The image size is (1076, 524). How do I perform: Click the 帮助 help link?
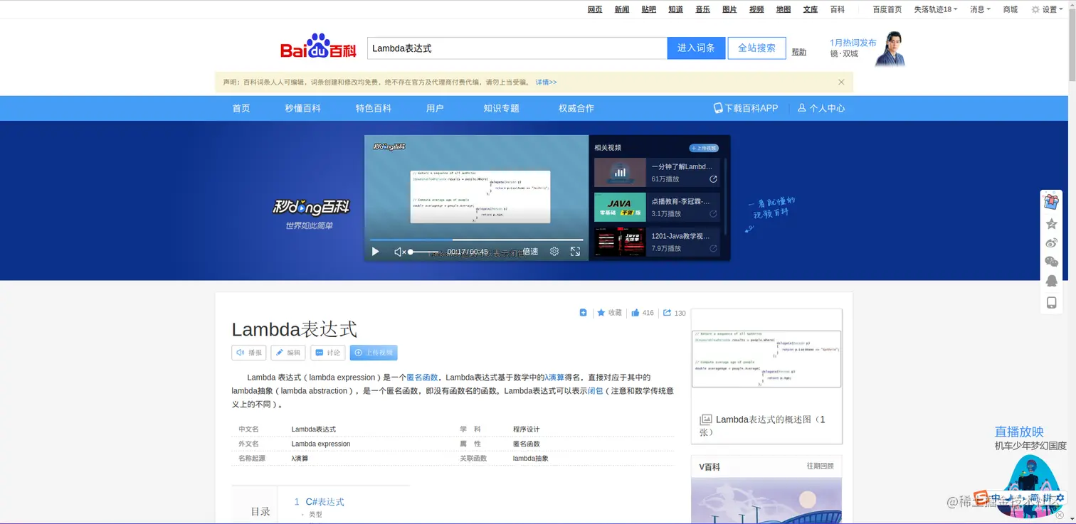click(799, 52)
